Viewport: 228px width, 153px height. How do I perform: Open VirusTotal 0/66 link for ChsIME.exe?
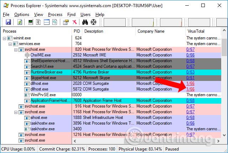pos(190,55)
